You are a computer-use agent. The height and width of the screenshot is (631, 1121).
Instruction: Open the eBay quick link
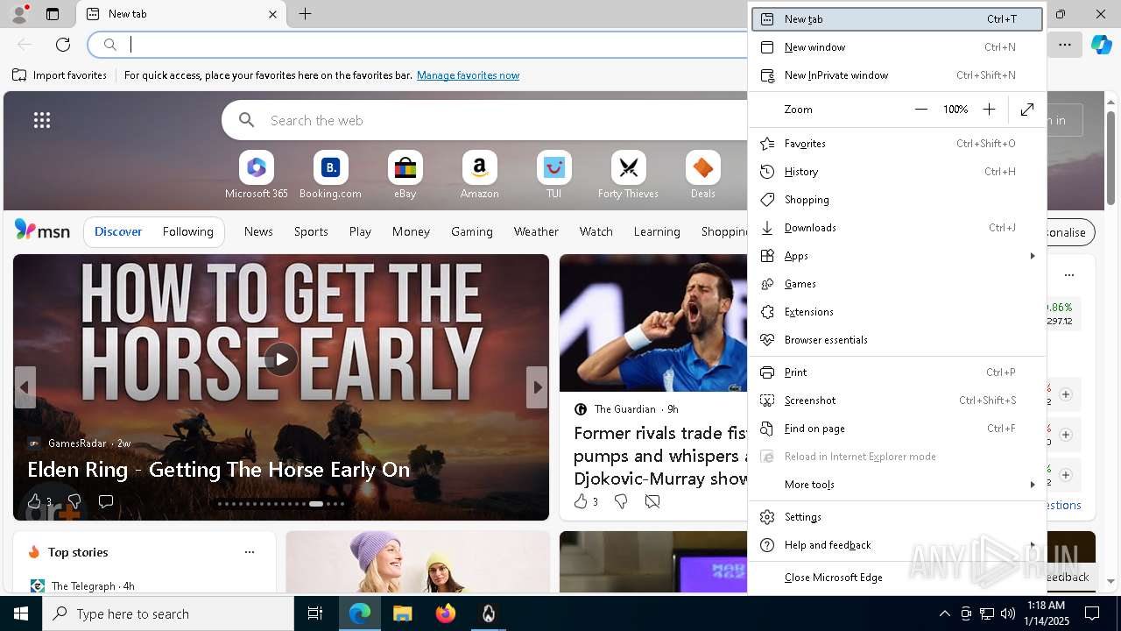pos(405,175)
